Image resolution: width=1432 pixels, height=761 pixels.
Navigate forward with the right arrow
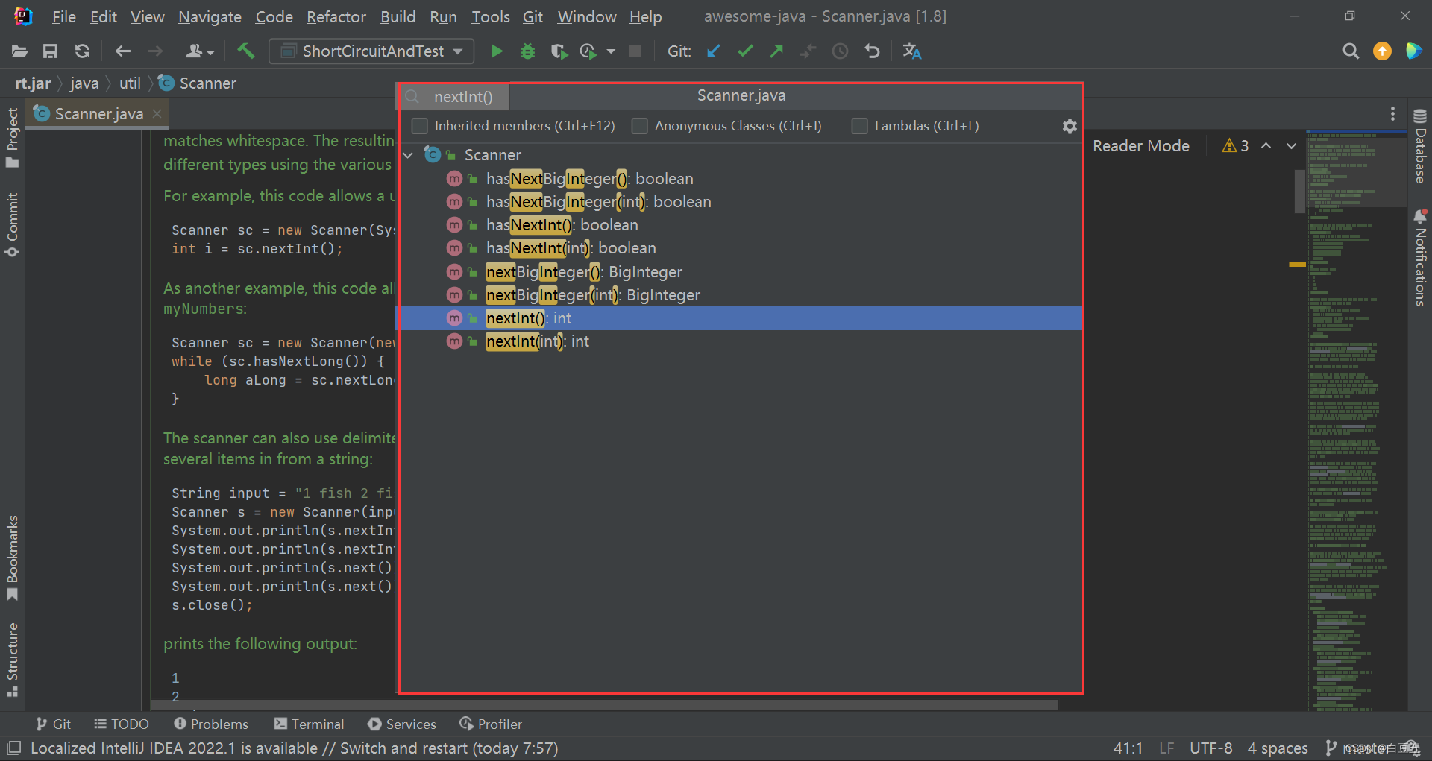[x=154, y=51]
